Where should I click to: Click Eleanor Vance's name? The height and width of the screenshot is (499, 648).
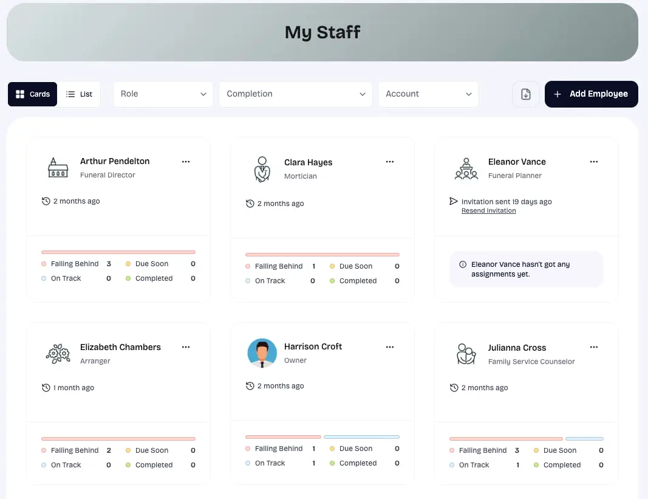tap(517, 162)
